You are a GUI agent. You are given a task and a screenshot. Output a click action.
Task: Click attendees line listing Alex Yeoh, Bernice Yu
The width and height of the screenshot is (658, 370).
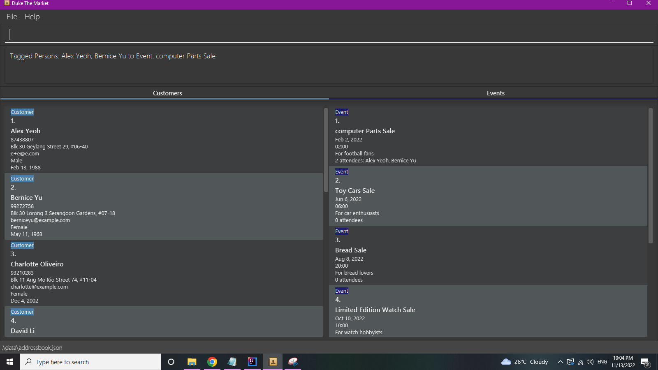[x=375, y=161]
